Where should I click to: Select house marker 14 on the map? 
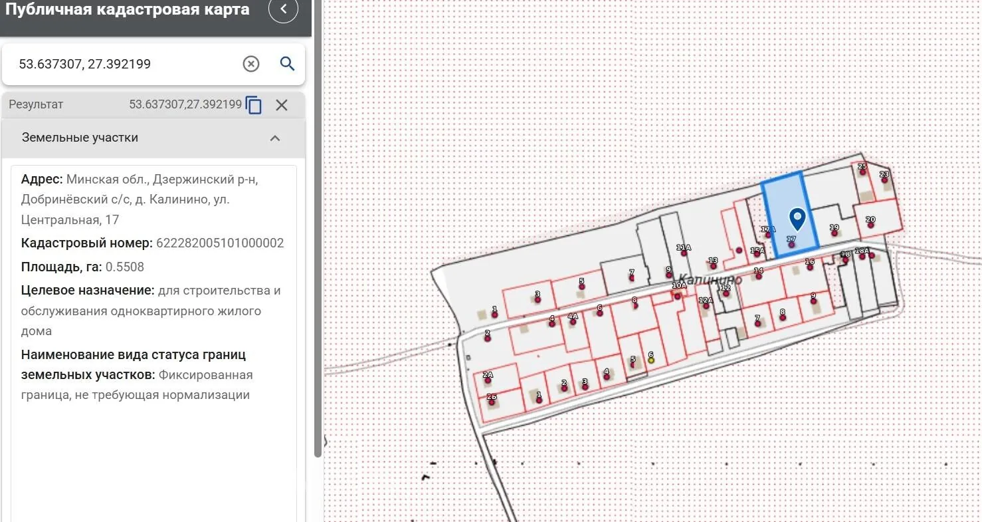(x=758, y=276)
